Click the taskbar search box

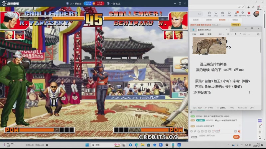point(105,145)
